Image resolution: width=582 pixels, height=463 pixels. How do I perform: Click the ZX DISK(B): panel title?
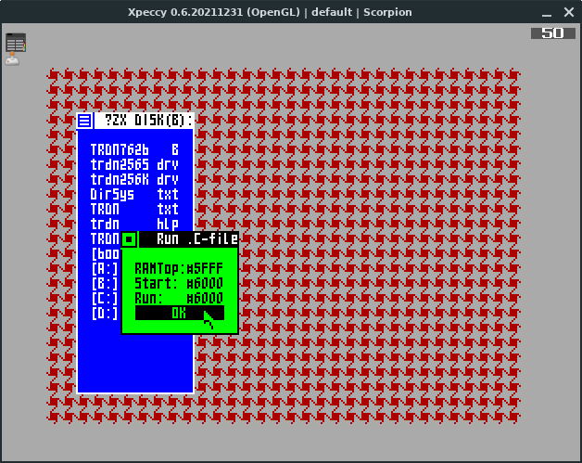click(x=148, y=121)
